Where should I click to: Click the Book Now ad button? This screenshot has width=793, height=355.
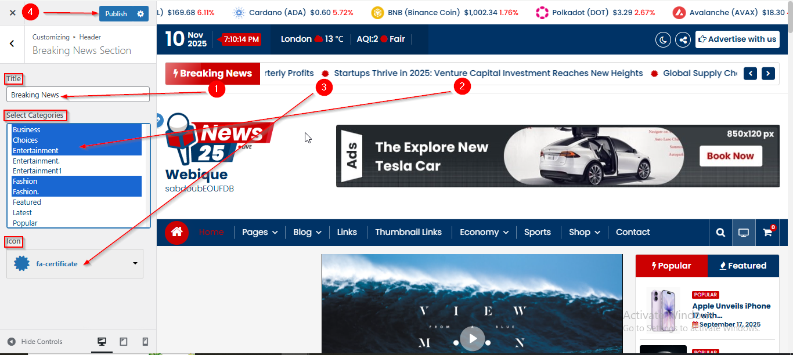coord(730,156)
